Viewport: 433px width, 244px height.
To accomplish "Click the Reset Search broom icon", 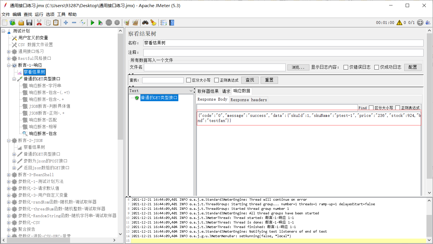I will (154, 23).
